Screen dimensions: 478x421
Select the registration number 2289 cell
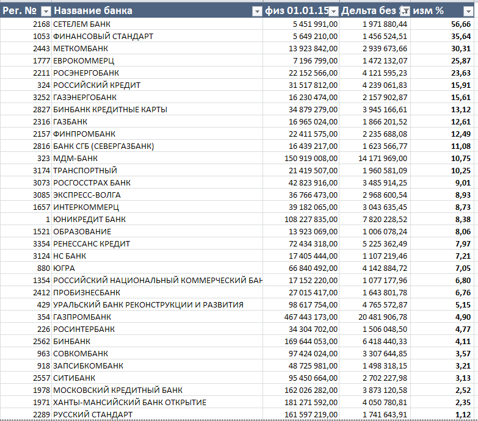click(x=26, y=414)
